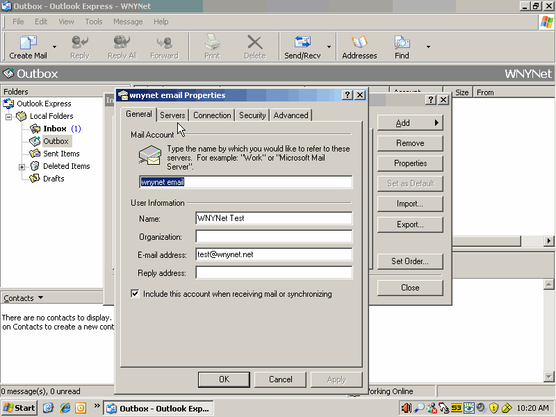Click Export... in Internet Accounts dialog
556x417 pixels.
pyautogui.click(x=410, y=224)
